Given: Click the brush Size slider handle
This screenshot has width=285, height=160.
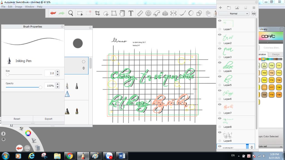Looking at the screenshot, I should (x=8, y=74).
